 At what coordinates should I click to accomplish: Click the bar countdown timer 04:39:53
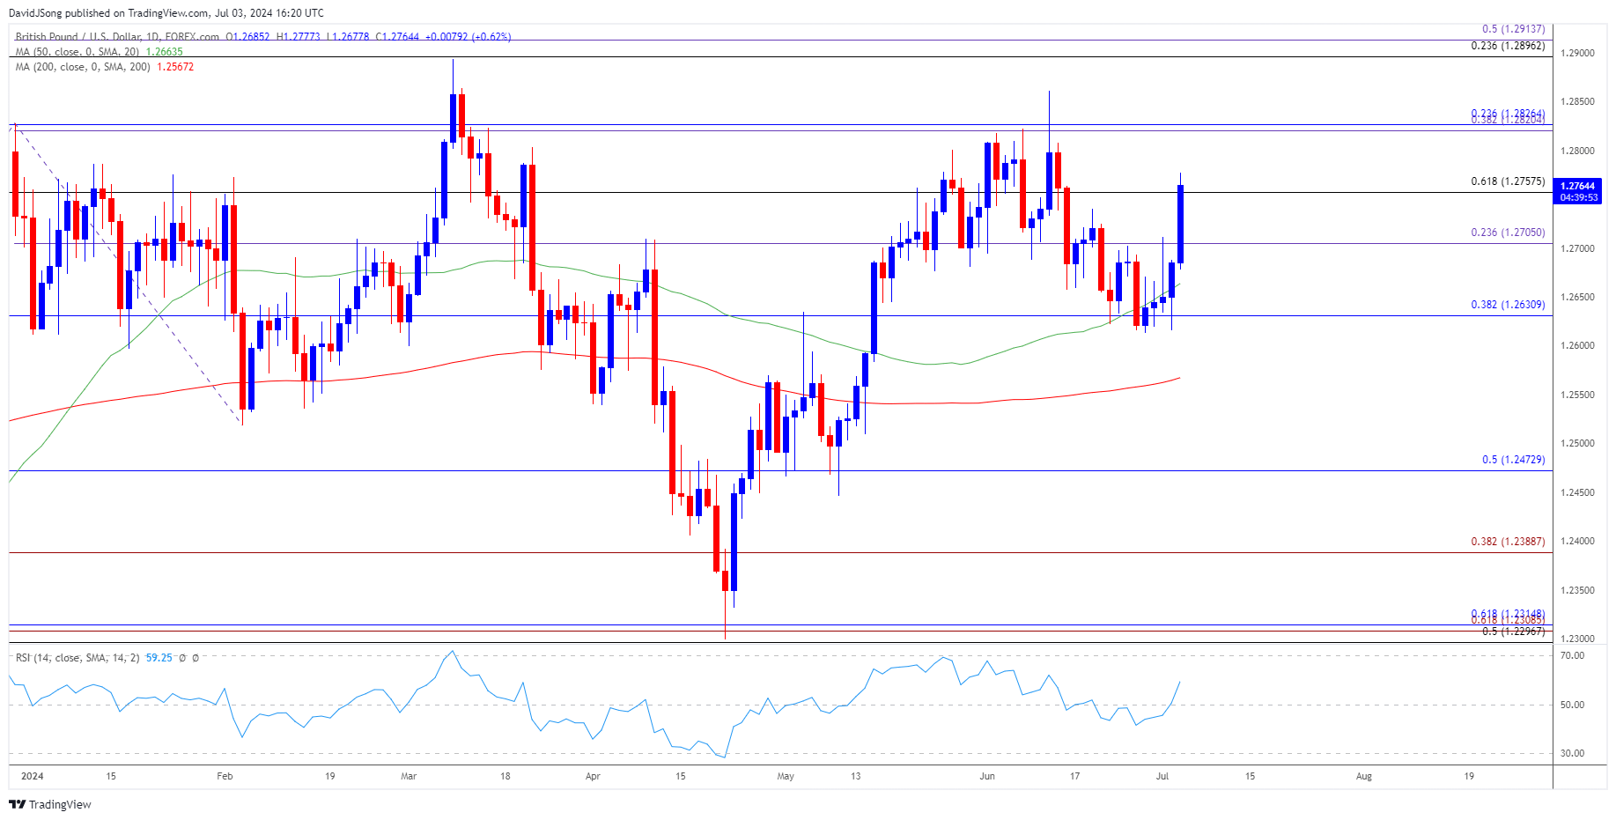(x=1578, y=198)
